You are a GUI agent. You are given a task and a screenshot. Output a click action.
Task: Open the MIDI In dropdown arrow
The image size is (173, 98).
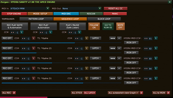tap(48, 8)
